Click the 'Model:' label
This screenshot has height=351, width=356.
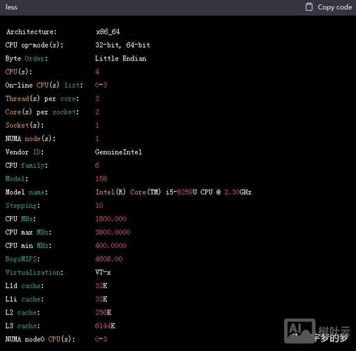click(x=17, y=179)
